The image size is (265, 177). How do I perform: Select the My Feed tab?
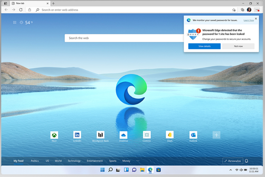18,161
